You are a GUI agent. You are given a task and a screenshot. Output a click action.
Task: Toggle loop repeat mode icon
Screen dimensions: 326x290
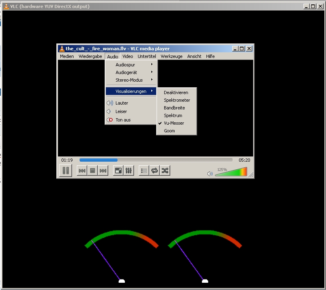154,171
